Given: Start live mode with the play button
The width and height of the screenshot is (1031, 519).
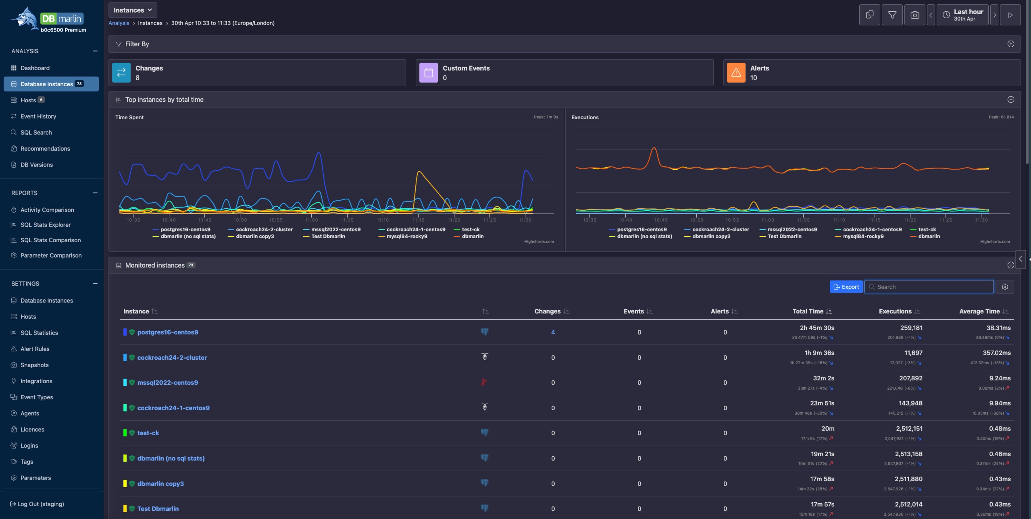Looking at the screenshot, I should tap(1010, 15).
